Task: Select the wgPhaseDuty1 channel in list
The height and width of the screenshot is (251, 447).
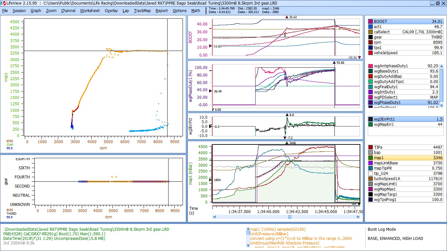Action: pos(403,103)
